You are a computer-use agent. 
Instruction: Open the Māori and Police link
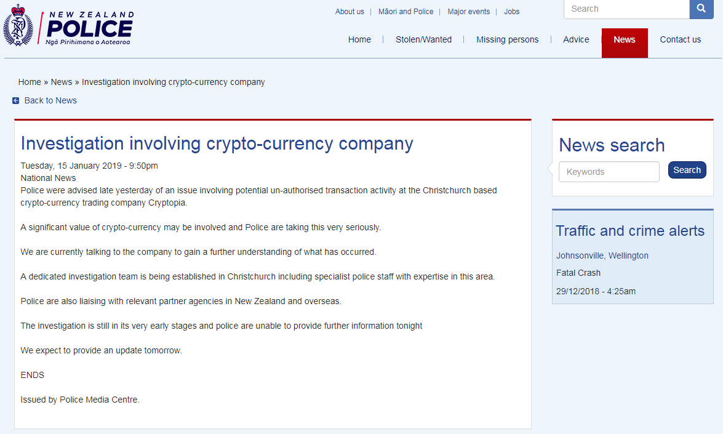pos(405,12)
